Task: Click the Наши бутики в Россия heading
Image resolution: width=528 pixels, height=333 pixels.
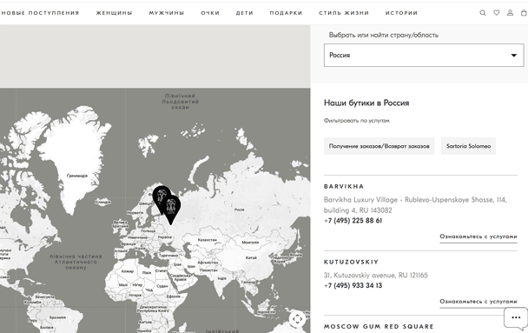Action: 366,103
